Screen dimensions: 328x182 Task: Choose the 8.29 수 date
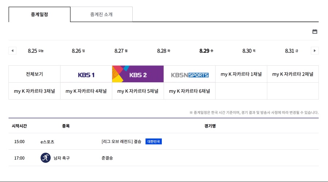(206, 51)
